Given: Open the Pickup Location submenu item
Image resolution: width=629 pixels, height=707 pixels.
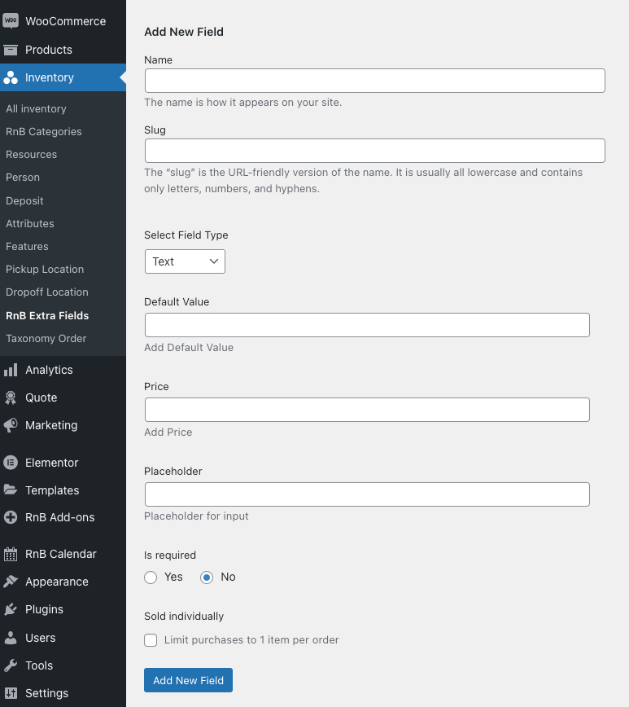Looking at the screenshot, I should tap(45, 269).
